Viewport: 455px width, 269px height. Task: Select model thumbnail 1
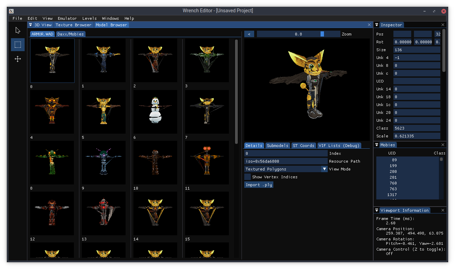point(104,60)
